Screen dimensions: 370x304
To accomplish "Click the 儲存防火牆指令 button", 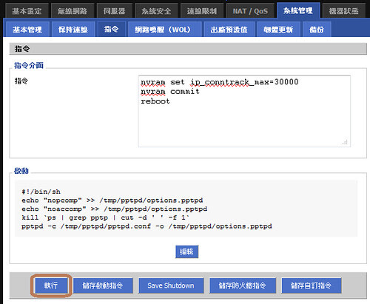I will (x=243, y=286).
